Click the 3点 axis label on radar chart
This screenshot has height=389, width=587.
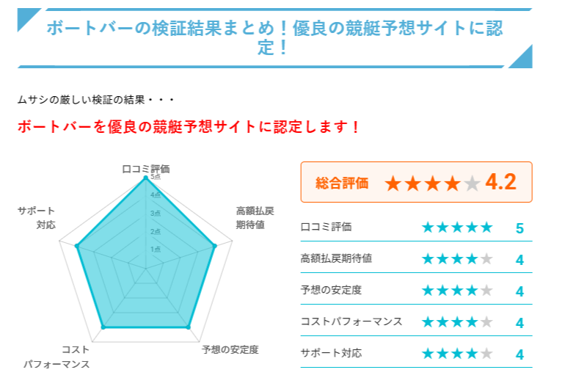[x=156, y=214]
